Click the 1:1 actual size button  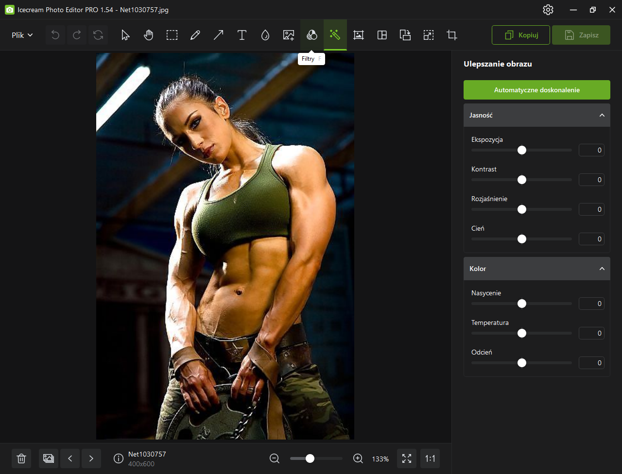(430, 458)
